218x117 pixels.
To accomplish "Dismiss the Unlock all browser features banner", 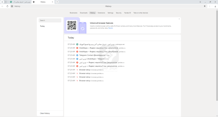I will [x=179, y=19].
